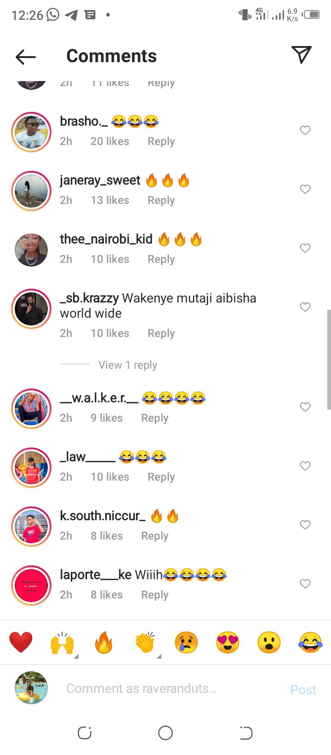
Task: View 10 likes on _law_____ comment
Action: (110, 477)
